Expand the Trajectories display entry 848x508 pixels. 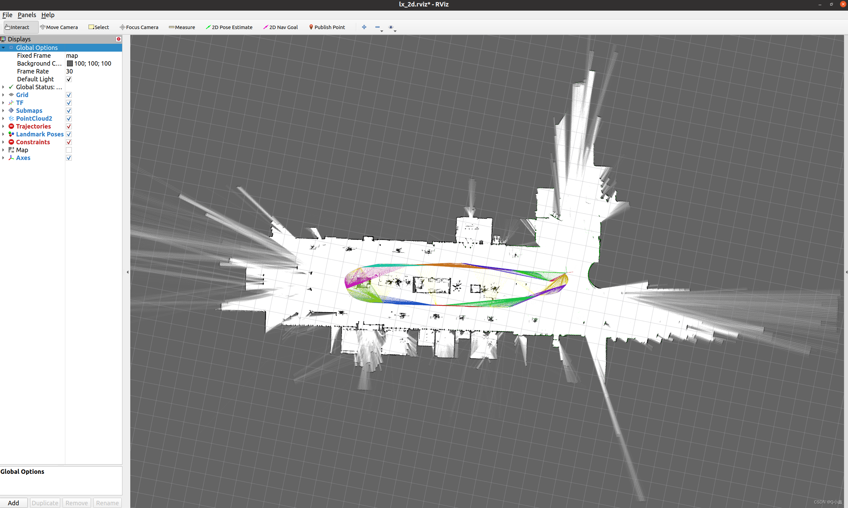click(x=3, y=126)
